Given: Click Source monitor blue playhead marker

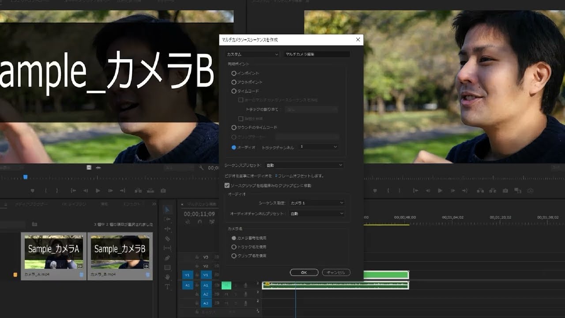Looking at the screenshot, I should (x=26, y=177).
